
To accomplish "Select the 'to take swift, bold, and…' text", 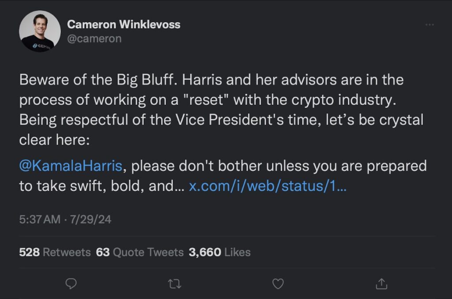I will pos(102,186).
